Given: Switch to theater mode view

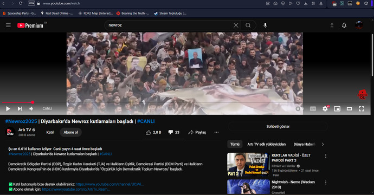Looking at the screenshot, I should (x=349, y=109).
